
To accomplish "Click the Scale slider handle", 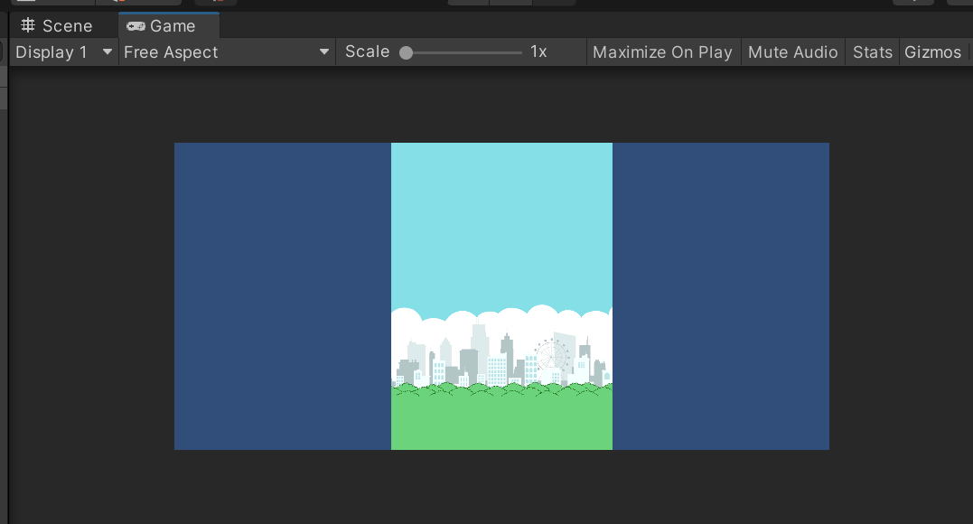I will pyautogui.click(x=406, y=52).
